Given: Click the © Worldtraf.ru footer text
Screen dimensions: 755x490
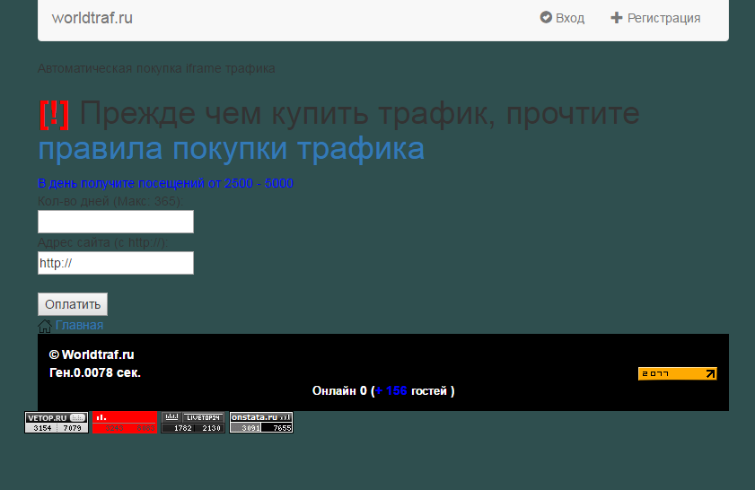Looking at the screenshot, I should coord(92,354).
